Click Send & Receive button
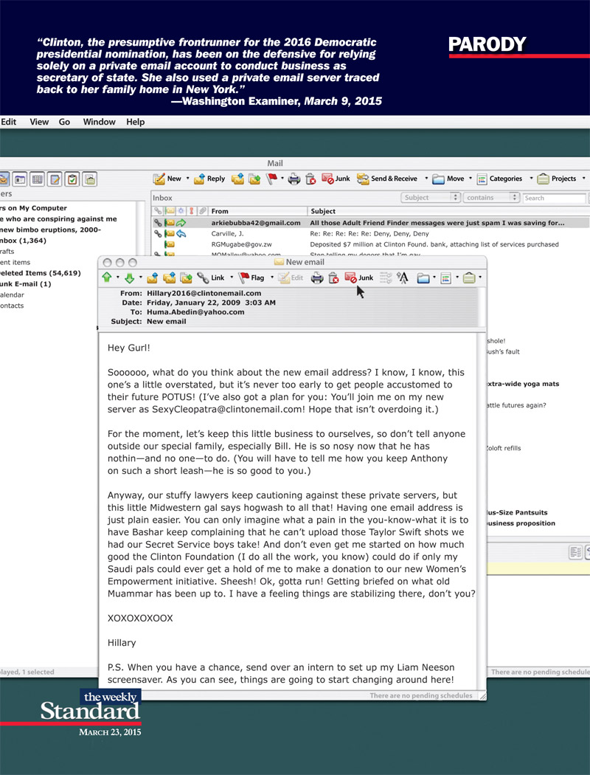The height and width of the screenshot is (775, 590). [x=388, y=179]
